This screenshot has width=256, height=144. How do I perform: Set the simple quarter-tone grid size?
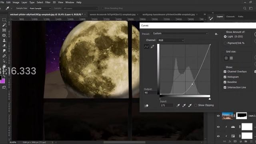coord(226,58)
